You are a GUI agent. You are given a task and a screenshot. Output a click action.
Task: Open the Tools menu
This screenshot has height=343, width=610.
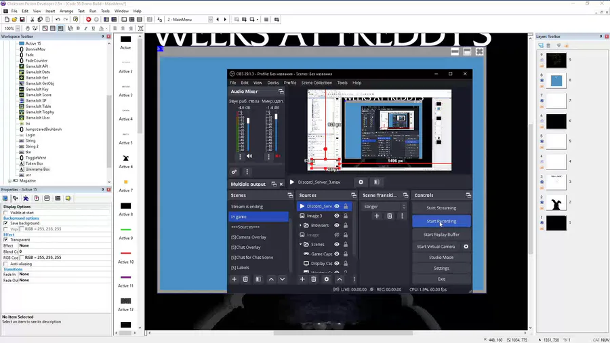pyautogui.click(x=105, y=12)
